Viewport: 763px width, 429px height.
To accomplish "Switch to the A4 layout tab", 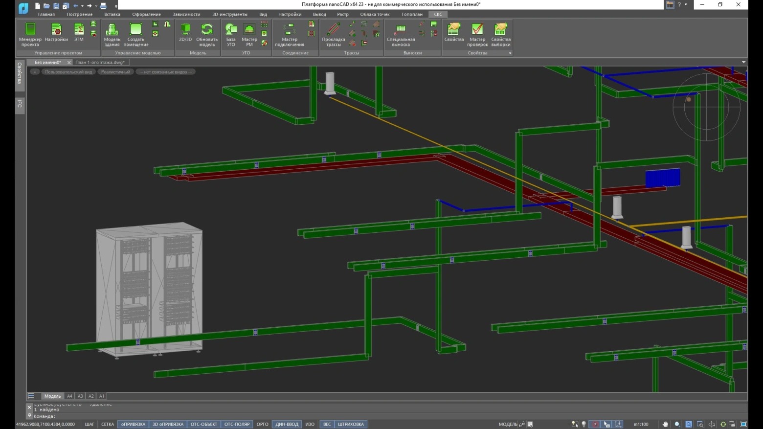I will tap(69, 396).
